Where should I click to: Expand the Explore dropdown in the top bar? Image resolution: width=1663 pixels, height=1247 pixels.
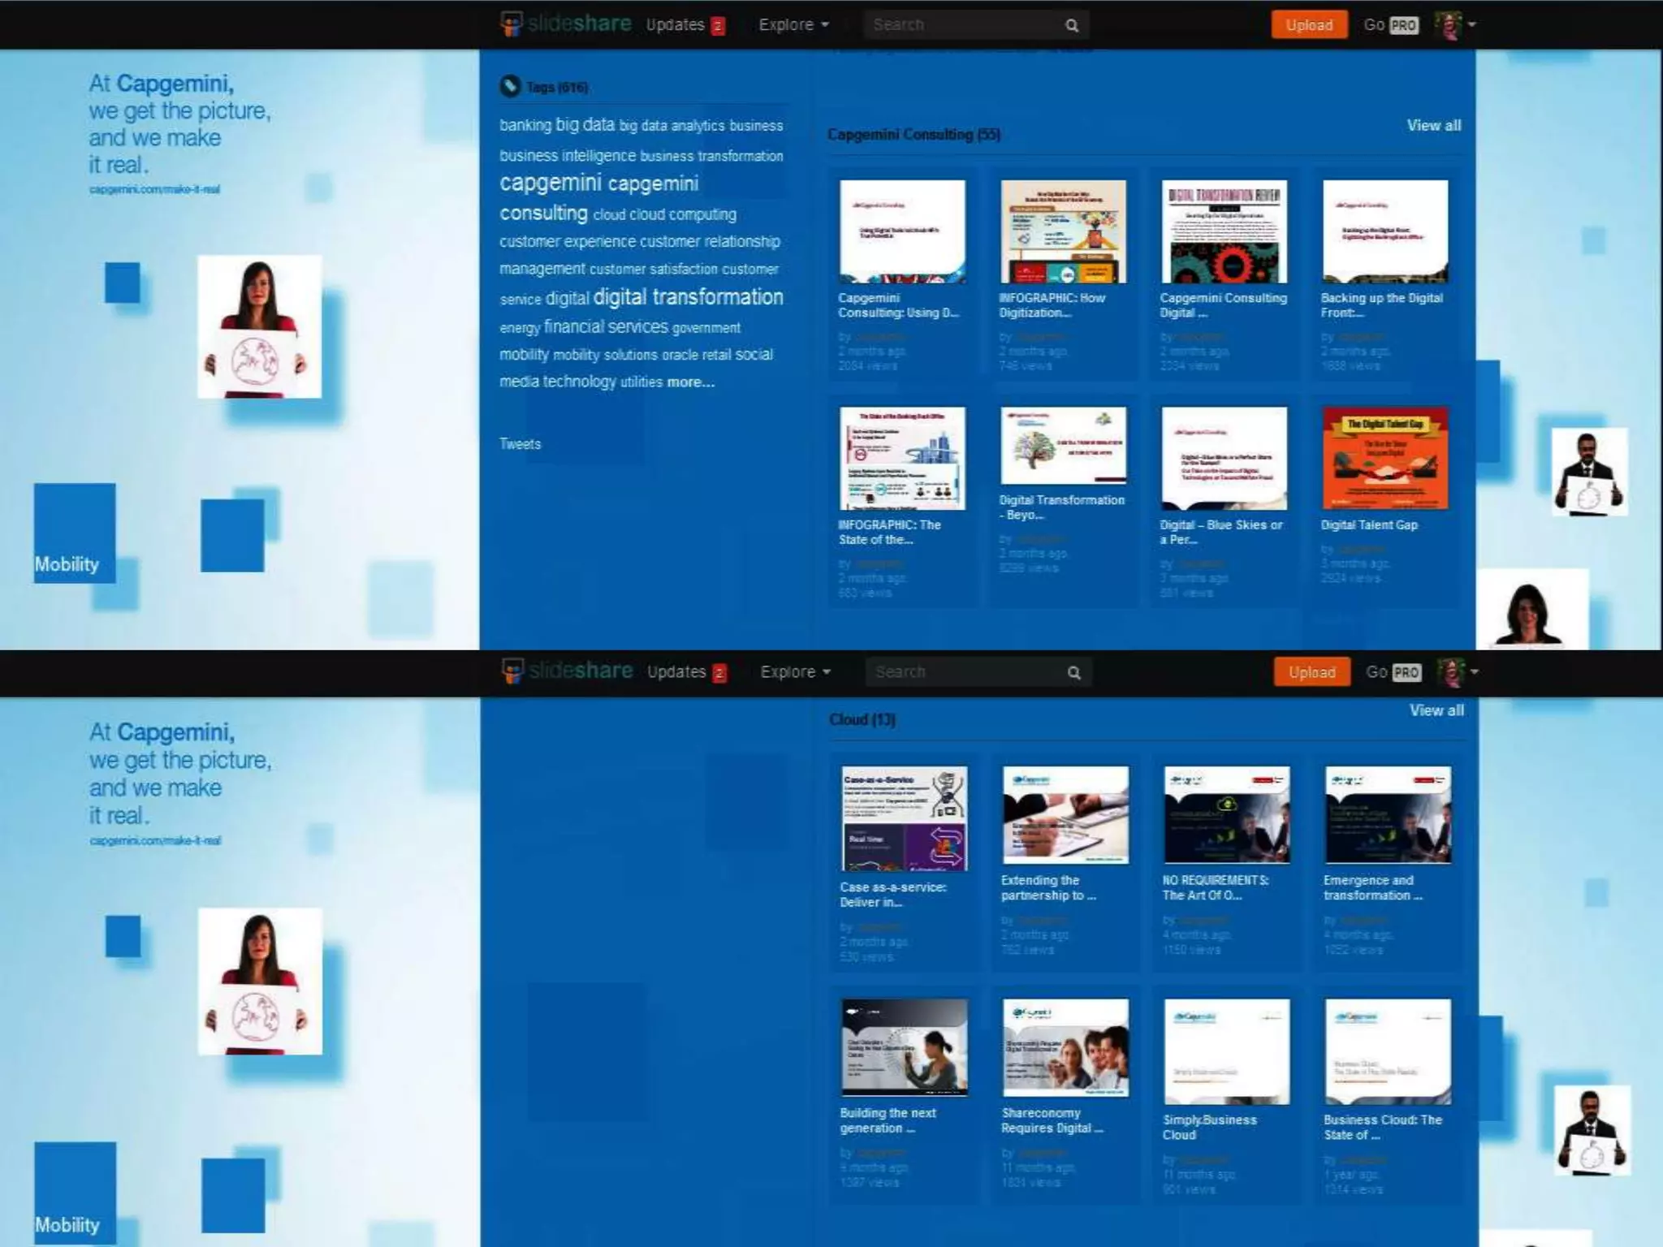[793, 24]
